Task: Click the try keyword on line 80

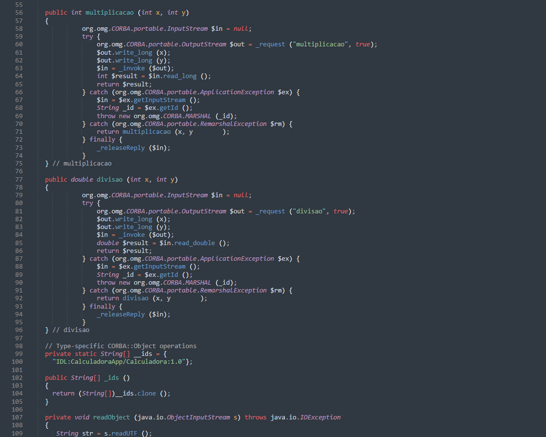Action: (87, 203)
